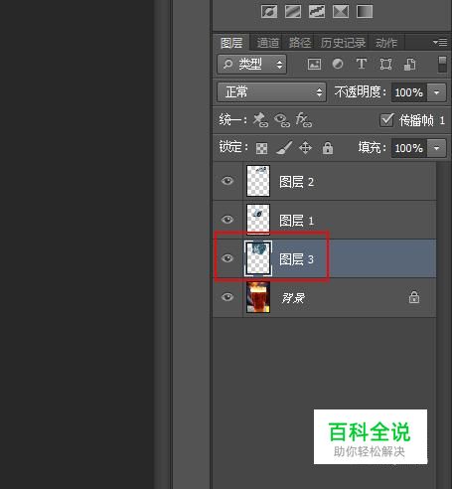Click the unify layer style fx icon
Viewport: 452px width, 489px height.
coord(304,120)
